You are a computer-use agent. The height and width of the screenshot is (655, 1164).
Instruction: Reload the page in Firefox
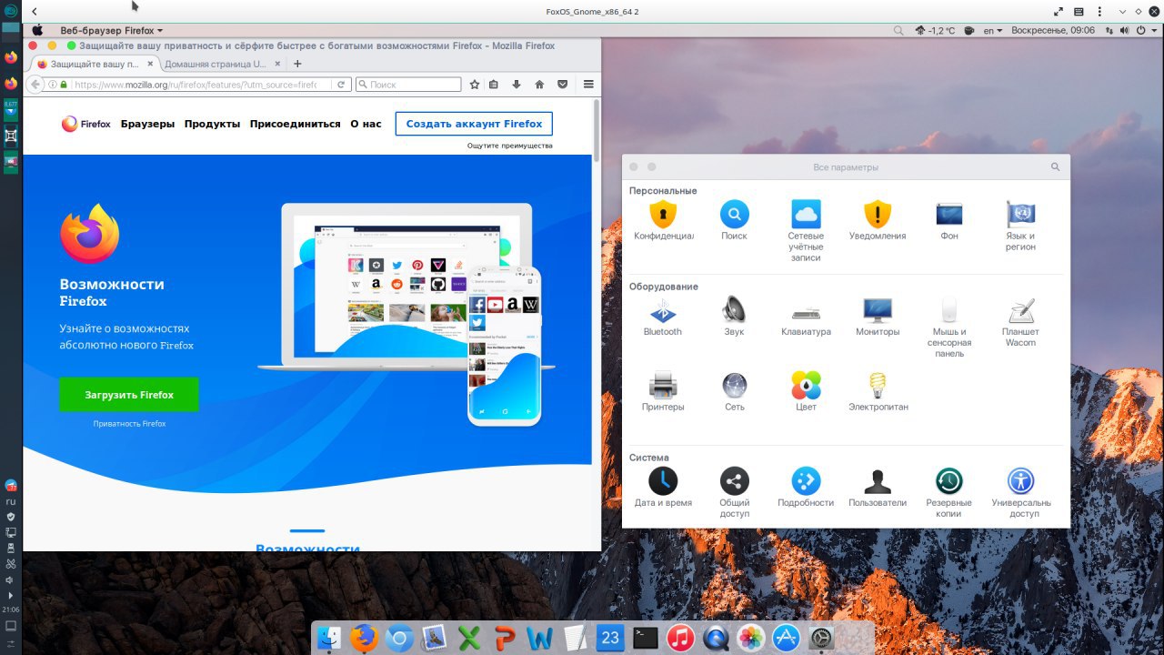click(341, 85)
